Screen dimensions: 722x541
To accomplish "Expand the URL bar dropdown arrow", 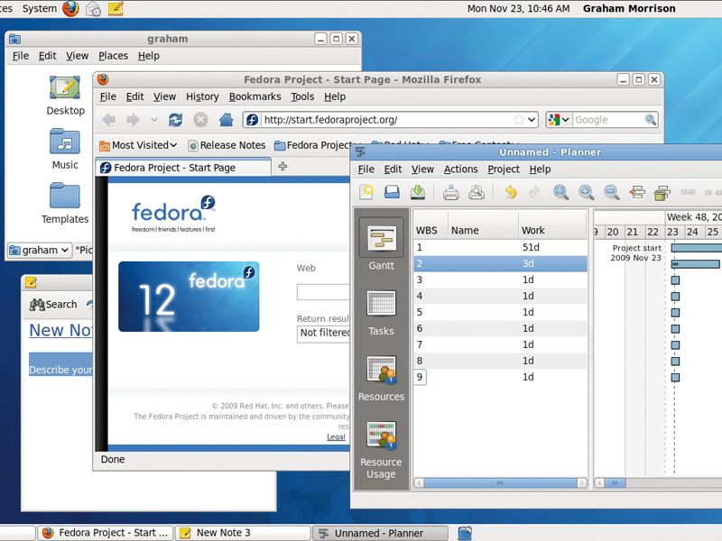I will 532,120.
